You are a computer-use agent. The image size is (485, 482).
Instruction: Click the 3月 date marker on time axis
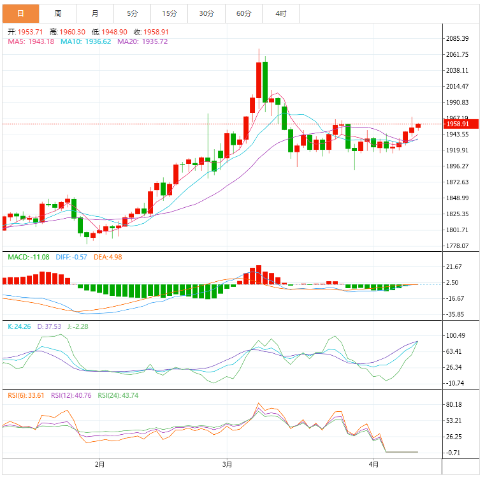click(x=228, y=464)
